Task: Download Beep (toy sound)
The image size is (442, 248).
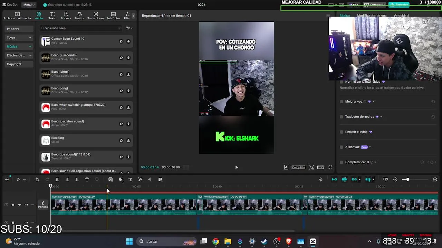Action: pyautogui.click(x=128, y=157)
